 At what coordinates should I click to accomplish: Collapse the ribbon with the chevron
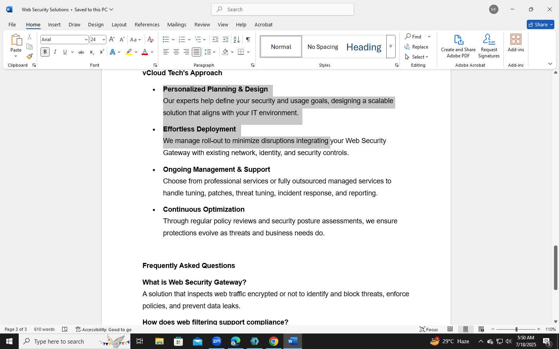tap(550, 64)
